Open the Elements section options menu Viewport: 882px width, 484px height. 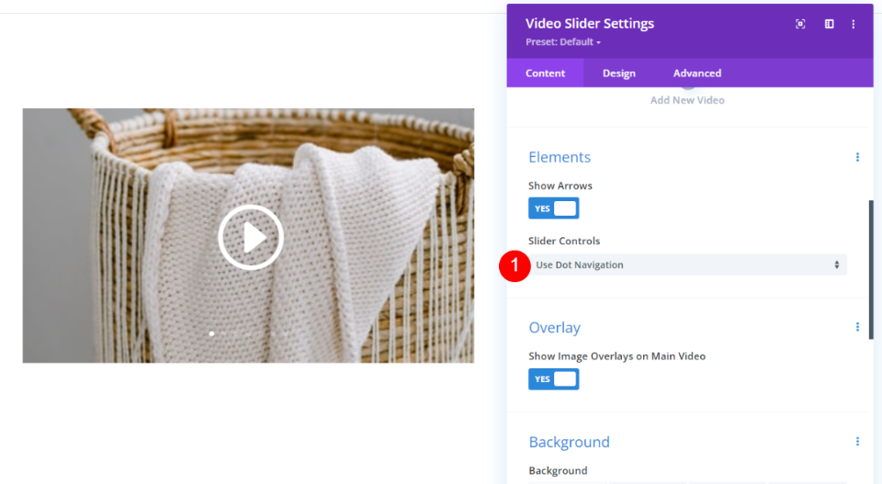(857, 157)
